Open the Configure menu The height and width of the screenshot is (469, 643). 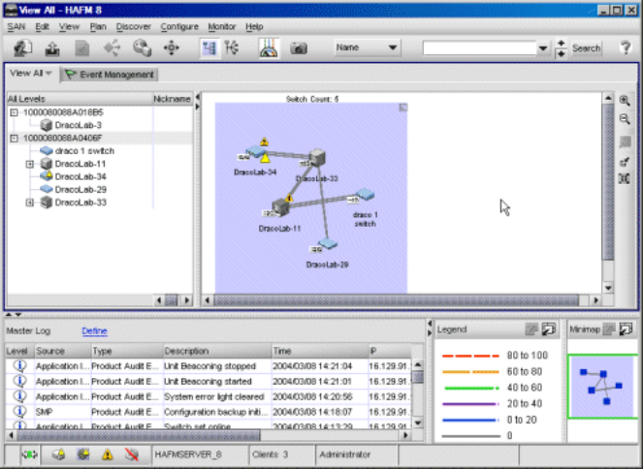point(179,27)
